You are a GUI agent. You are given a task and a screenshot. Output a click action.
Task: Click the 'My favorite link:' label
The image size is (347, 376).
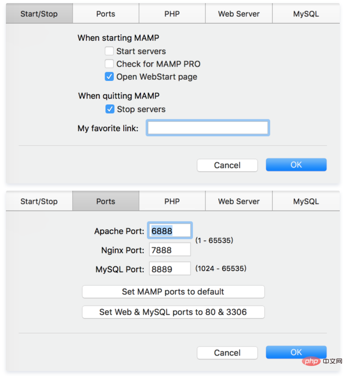point(108,129)
